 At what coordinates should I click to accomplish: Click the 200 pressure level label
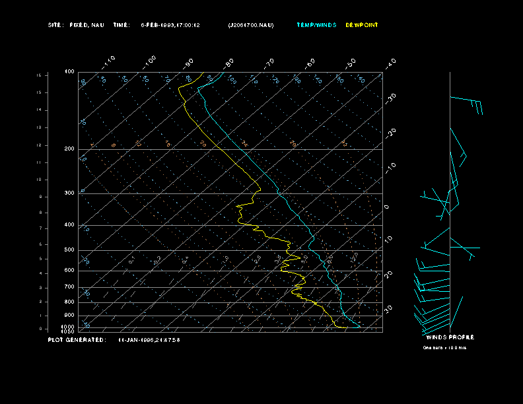pyautogui.click(x=69, y=149)
